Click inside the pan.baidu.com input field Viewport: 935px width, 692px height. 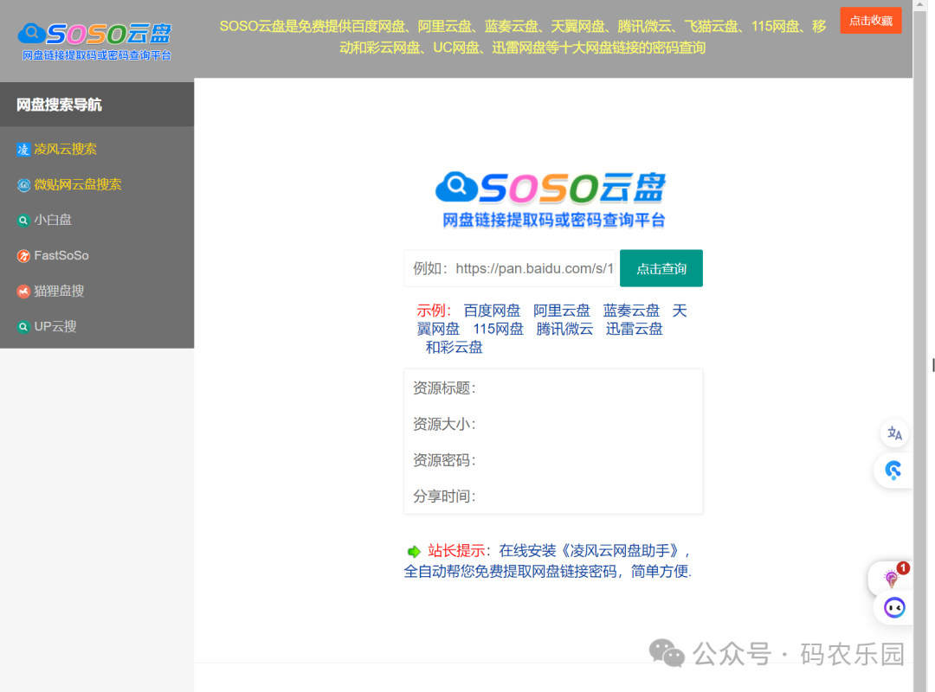511,268
